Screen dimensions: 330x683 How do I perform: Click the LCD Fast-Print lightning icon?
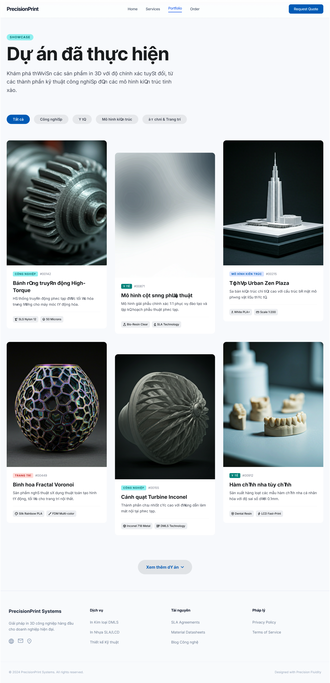click(259, 513)
